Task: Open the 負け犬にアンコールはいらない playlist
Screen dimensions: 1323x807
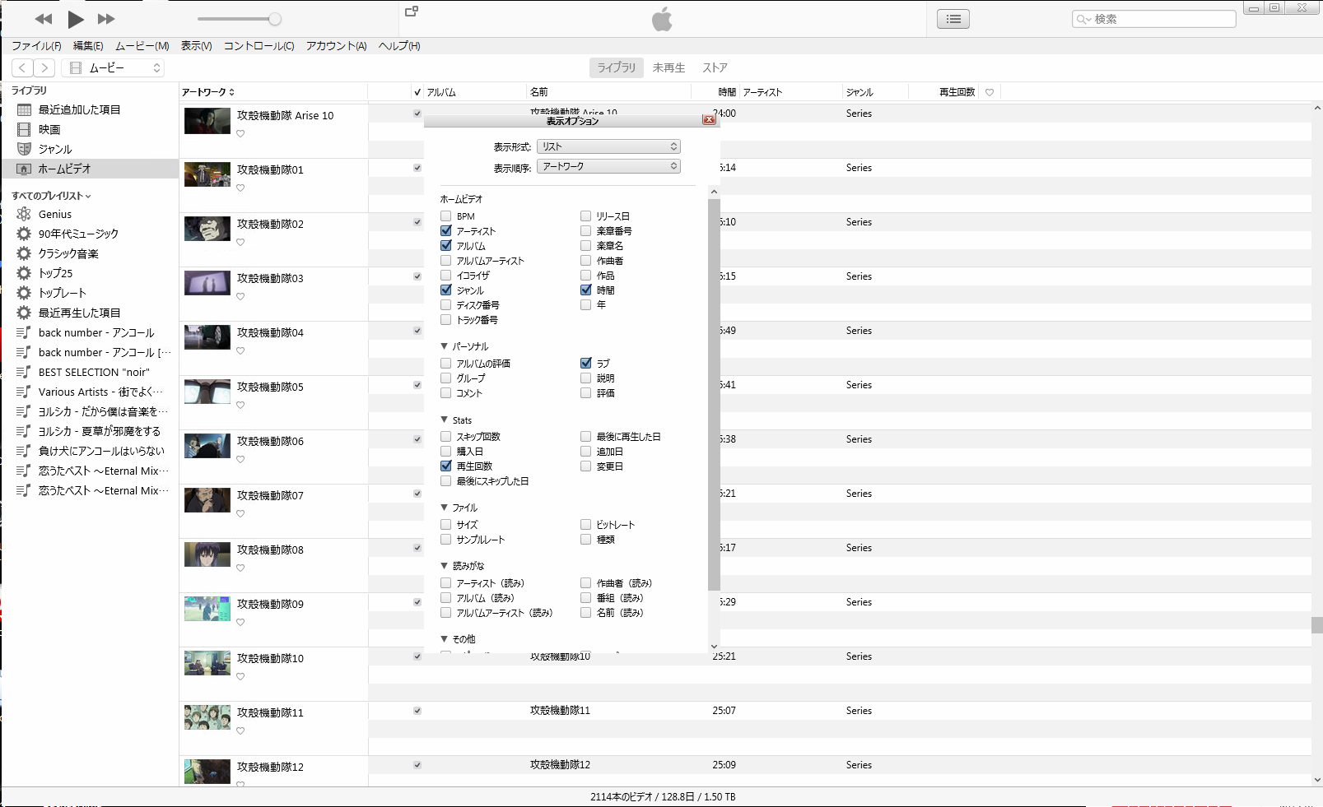Action: (89, 451)
